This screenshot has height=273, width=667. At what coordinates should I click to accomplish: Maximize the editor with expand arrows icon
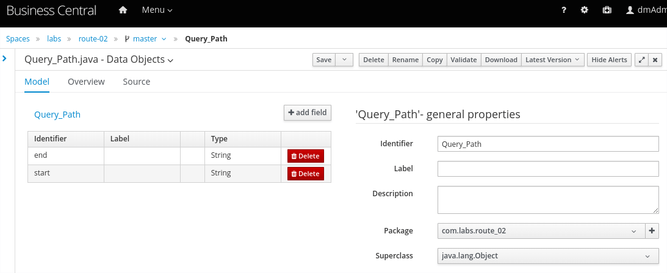[x=641, y=60]
